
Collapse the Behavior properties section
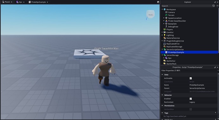point(162,95)
